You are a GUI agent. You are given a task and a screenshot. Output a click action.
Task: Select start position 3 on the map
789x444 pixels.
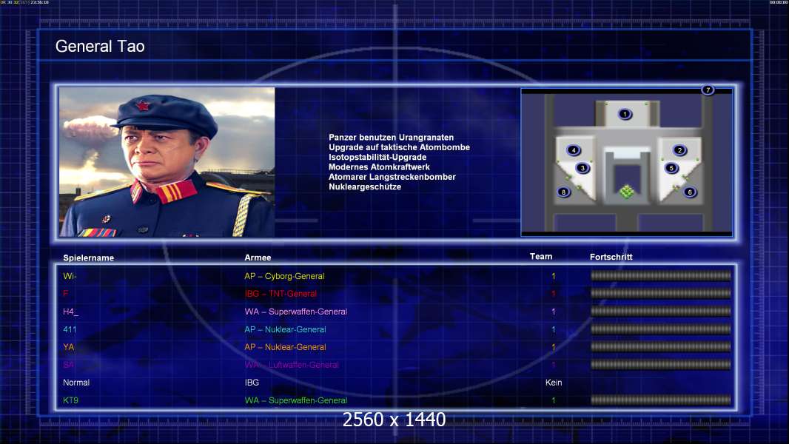(x=582, y=168)
